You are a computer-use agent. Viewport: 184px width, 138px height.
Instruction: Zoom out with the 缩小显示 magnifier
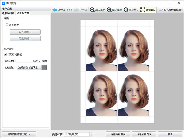tap(109, 10)
